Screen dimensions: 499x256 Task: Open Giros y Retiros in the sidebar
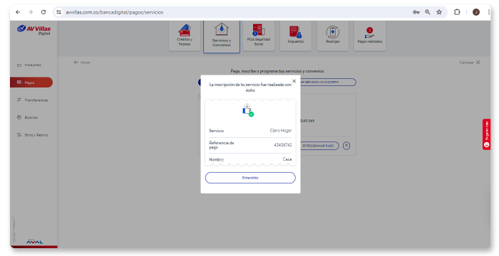[32, 135]
